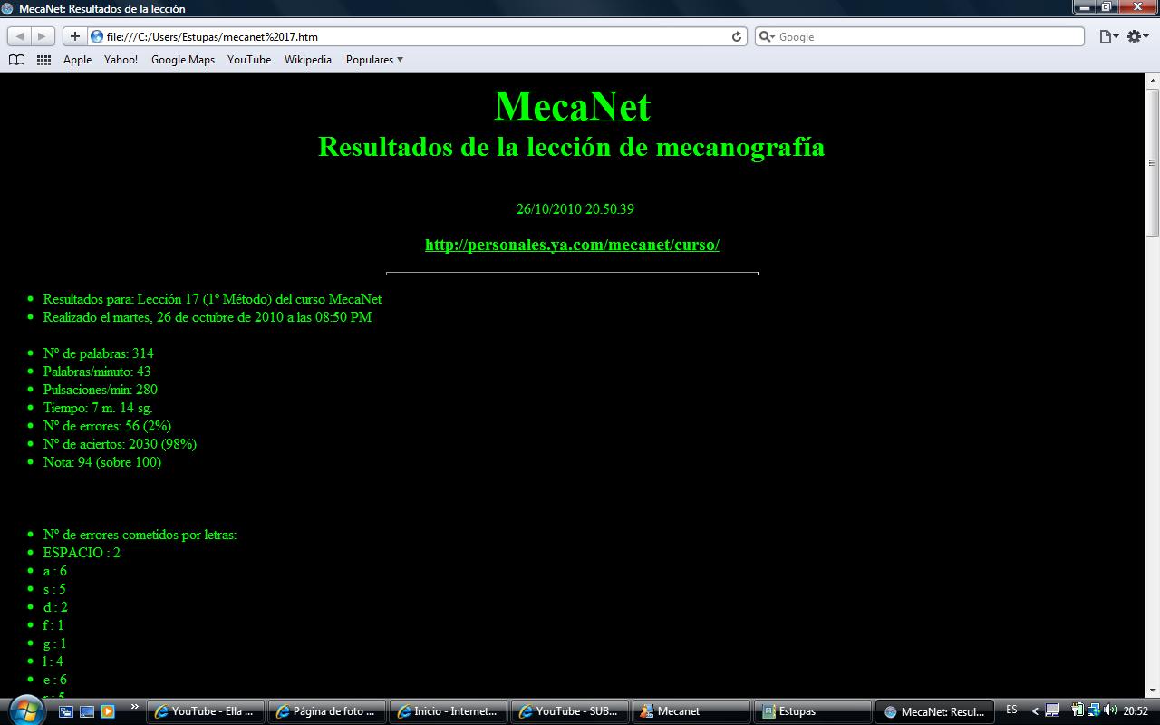Open the gear menu dropdown arrow

tap(1144, 36)
